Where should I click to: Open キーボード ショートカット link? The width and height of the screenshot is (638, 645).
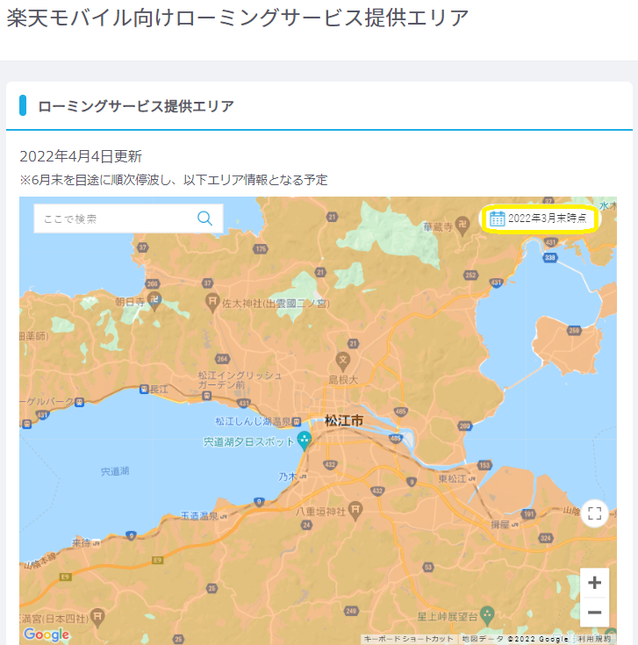pyautogui.click(x=408, y=639)
